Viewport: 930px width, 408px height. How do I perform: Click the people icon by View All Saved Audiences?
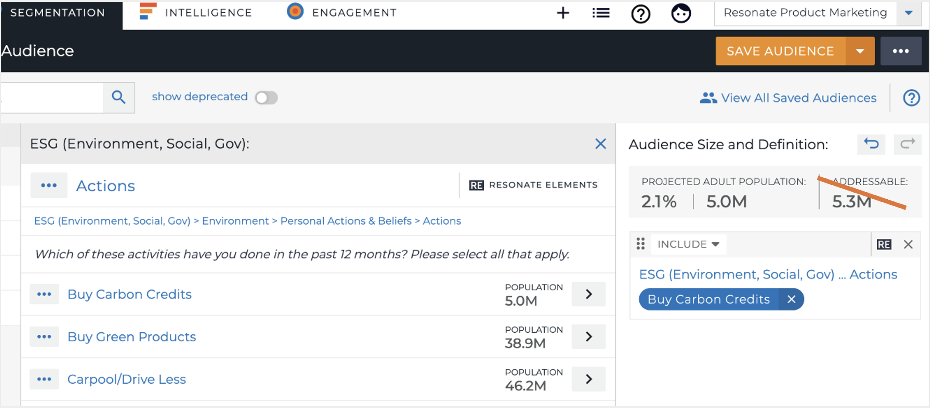tap(708, 98)
